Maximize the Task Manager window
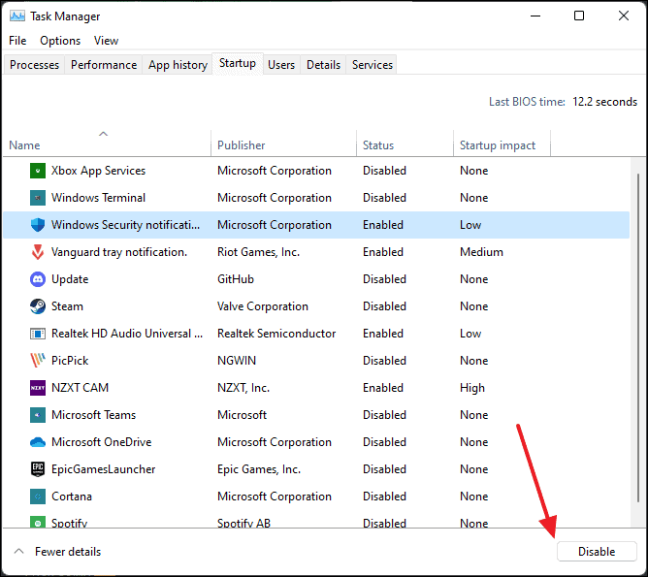This screenshot has width=648, height=577. click(579, 16)
